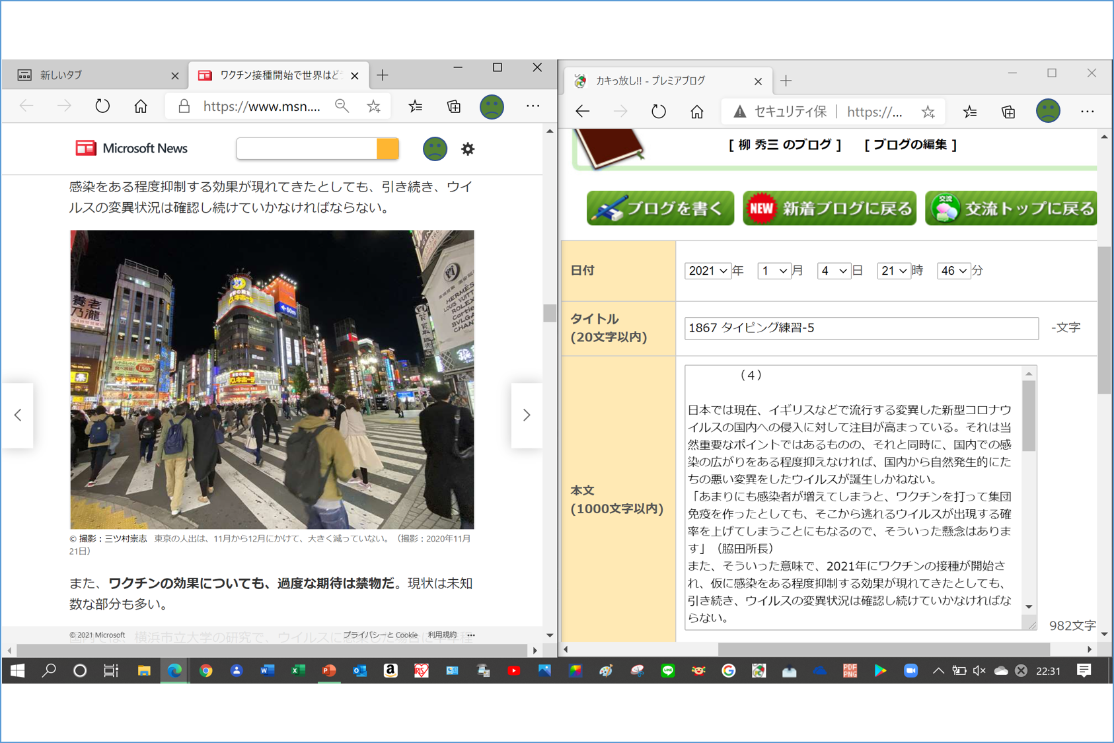
Task: Open Windows Start menu
Action: click(18, 671)
